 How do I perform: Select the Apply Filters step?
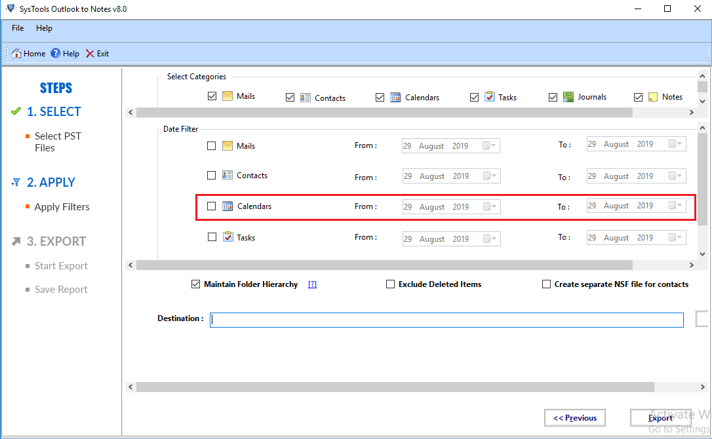[x=62, y=207]
